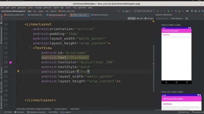Click teal_200 color swatch in gutter
204x114 pixels.
[11, 62]
